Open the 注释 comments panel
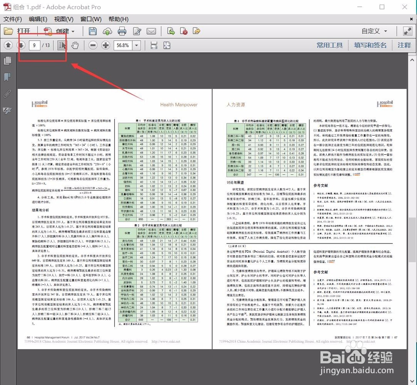 pyautogui.click(x=404, y=45)
